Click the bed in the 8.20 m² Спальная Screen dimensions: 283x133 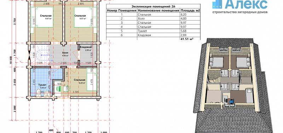(92, 79)
